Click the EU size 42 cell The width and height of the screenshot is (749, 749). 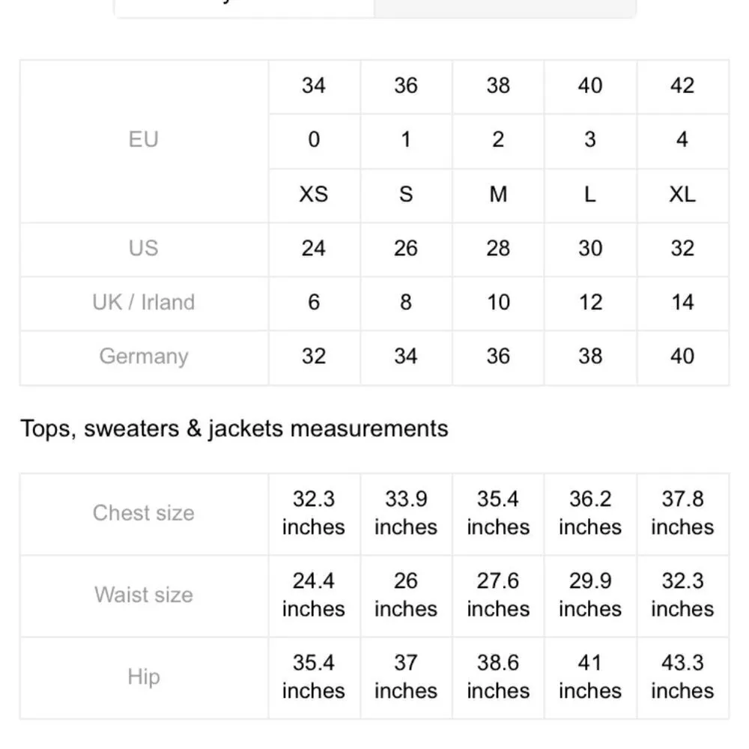point(682,86)
